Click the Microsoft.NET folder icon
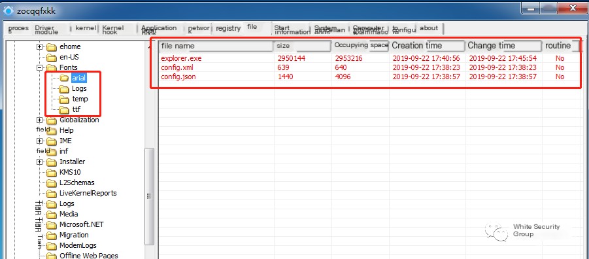The height and width of the screenshot is (259, 589). point(51,225)
